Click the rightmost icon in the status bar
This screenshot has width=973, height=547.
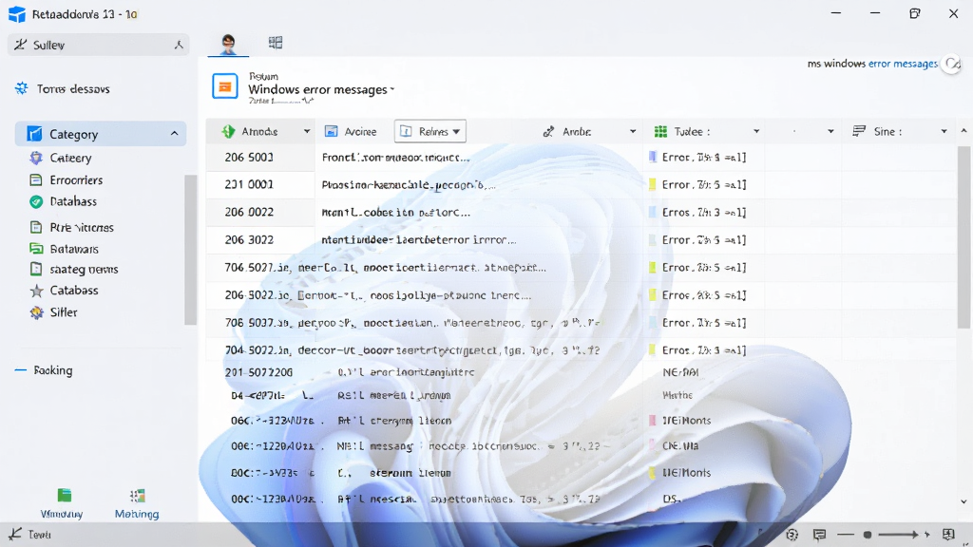[948, 535]
